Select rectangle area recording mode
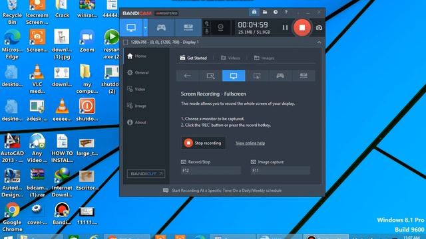426x239 pixels. click(x=210, y=76)
